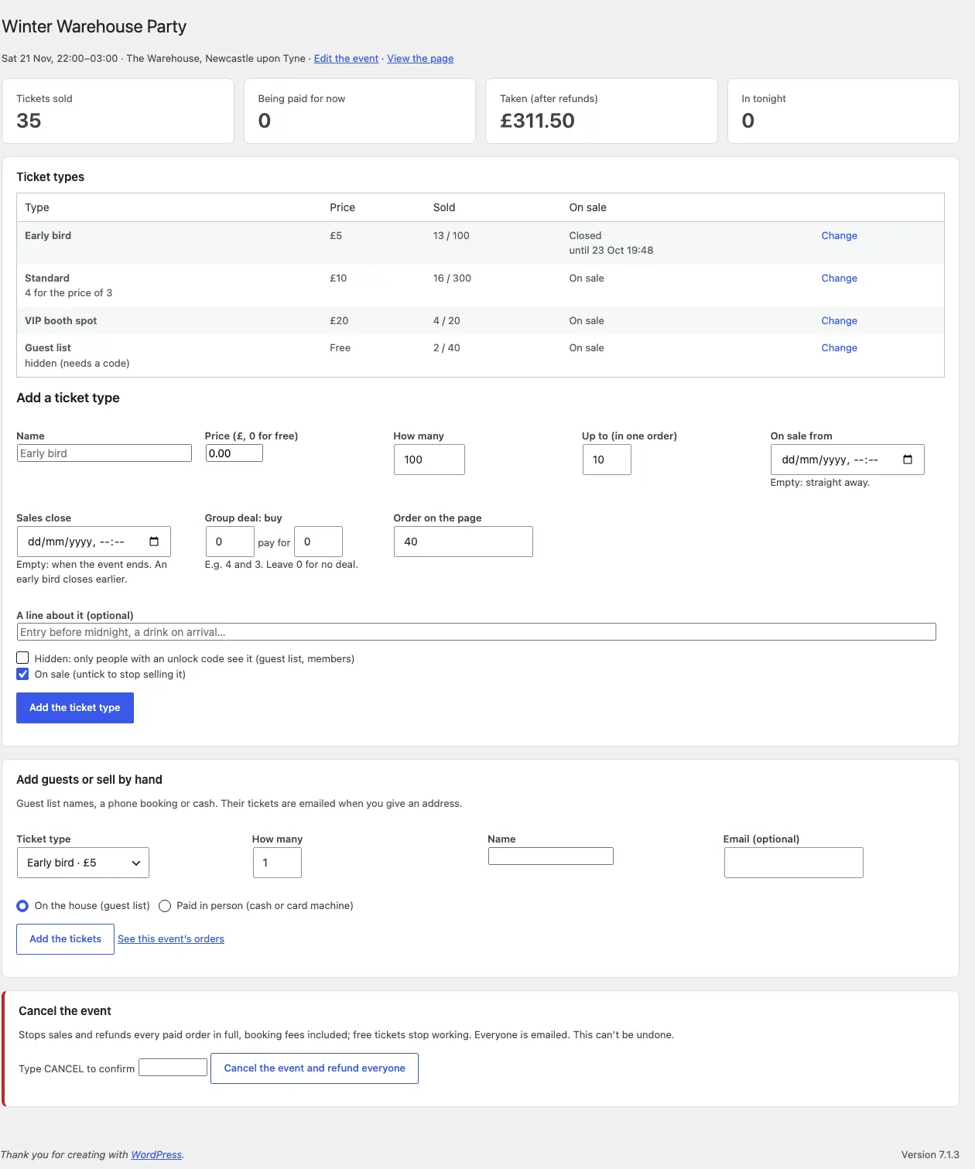The height and width of the screenshot is (1169, 975).
Task: Select Paid in person radio option
Action: point(165,906)
